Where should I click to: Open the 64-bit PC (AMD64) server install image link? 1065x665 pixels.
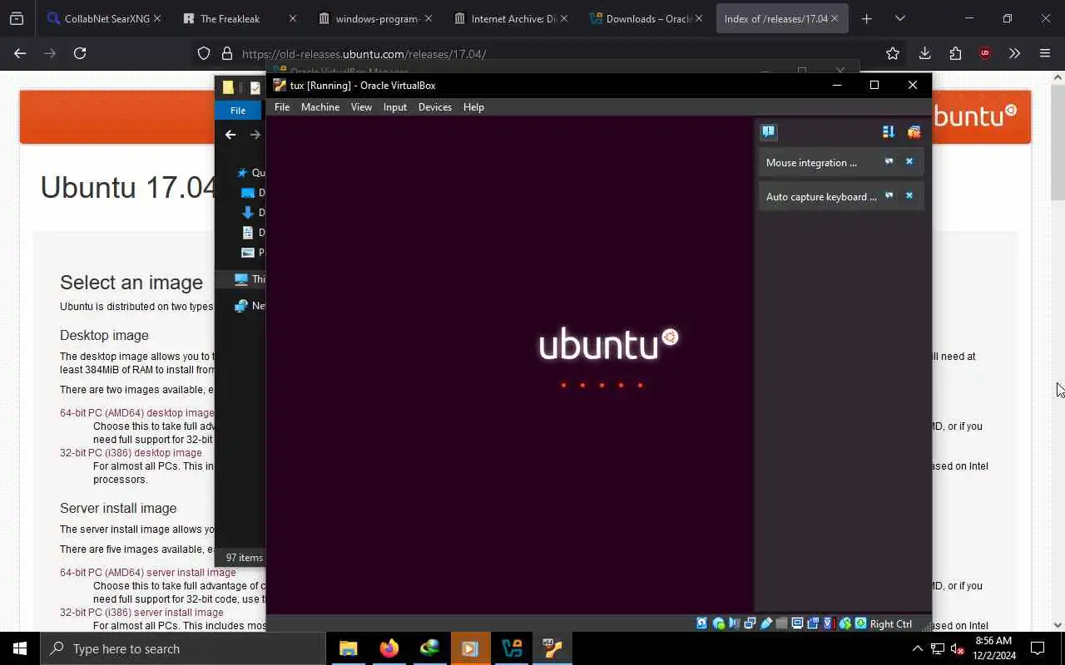tap(147, 573)
